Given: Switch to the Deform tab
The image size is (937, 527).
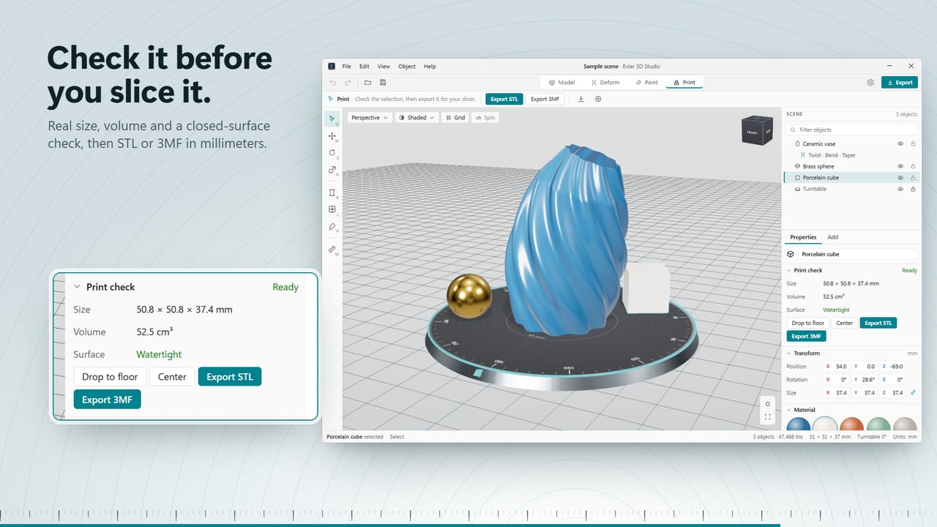Looking at the screenshot, I should click(605, 83).
